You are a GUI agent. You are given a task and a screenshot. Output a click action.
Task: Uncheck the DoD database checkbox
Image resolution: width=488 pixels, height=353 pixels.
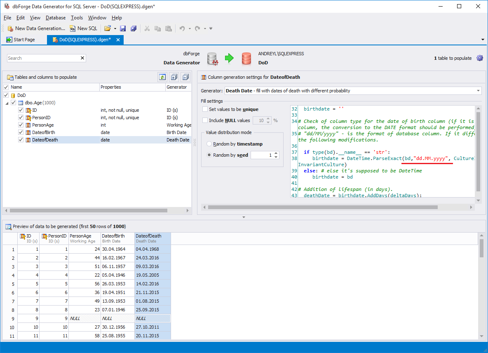pyautogui.click(x=6, y=95)
